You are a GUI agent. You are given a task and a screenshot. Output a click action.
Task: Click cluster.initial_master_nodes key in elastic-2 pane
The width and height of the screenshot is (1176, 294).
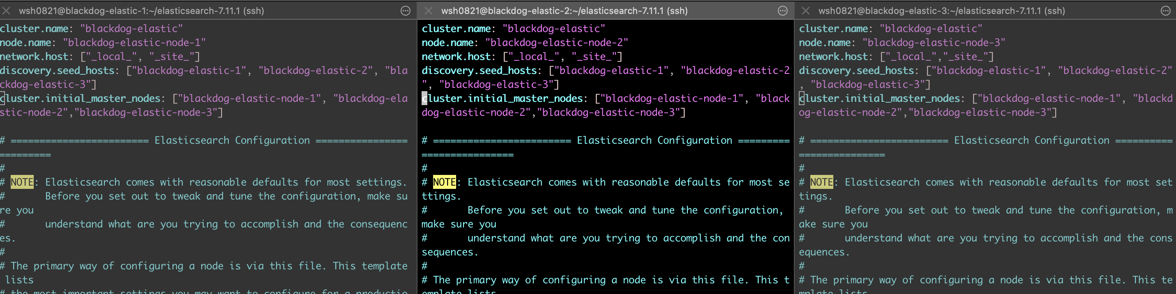(502, 98)
